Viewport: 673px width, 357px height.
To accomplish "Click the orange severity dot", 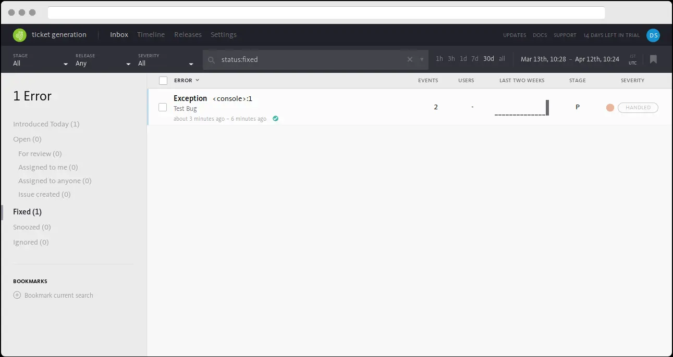I will 610,108.
